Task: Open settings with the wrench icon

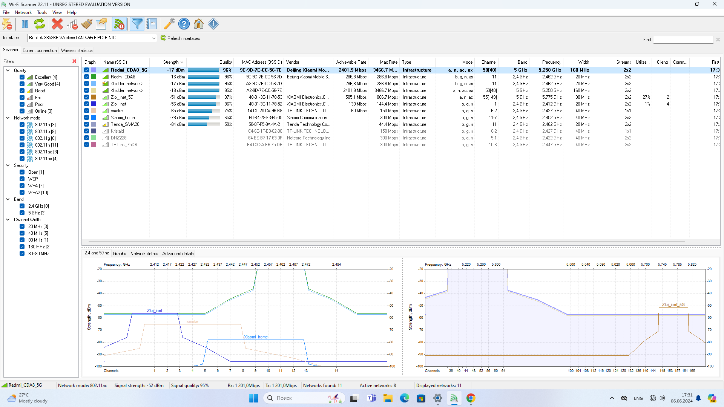Action: (x=169, y=24)
